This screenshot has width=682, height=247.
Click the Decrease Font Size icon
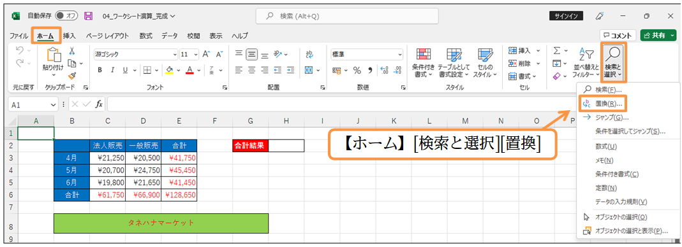pos(219,54)
